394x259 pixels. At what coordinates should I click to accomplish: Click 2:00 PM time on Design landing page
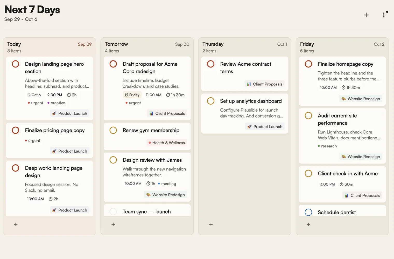tap(55, 95)
